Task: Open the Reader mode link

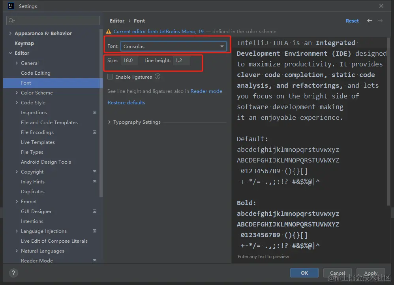Action: coord(206,91)
